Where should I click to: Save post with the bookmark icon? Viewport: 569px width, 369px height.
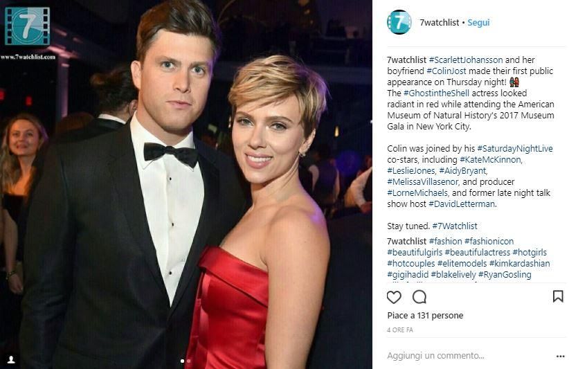point(558,296)
